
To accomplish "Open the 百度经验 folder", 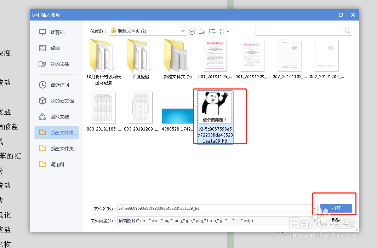I will pos(141,59).
